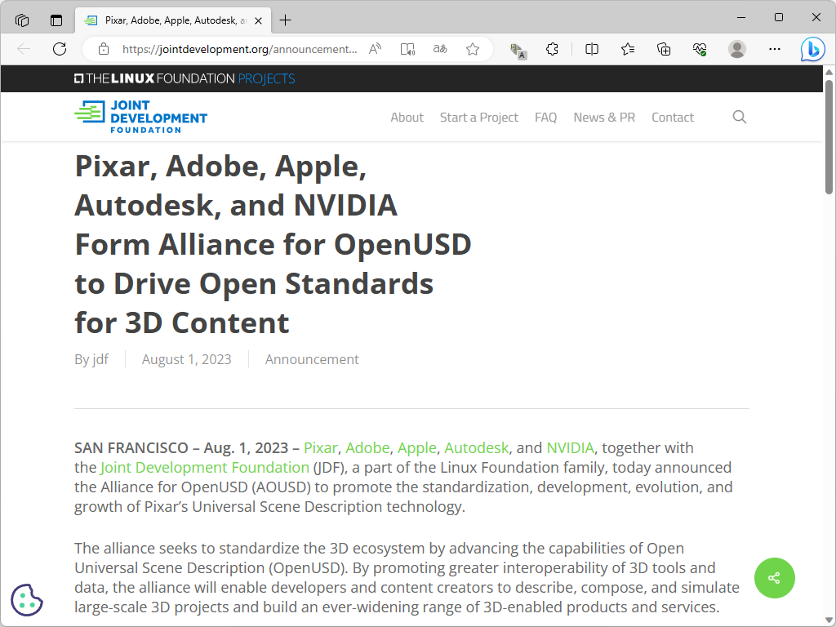Open the Browser essentials shield icon
The image size is (836, 627).
point(700,49)
